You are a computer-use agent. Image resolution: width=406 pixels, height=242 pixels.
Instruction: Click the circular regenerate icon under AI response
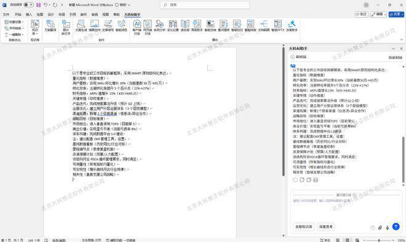(x=295, y=180)
